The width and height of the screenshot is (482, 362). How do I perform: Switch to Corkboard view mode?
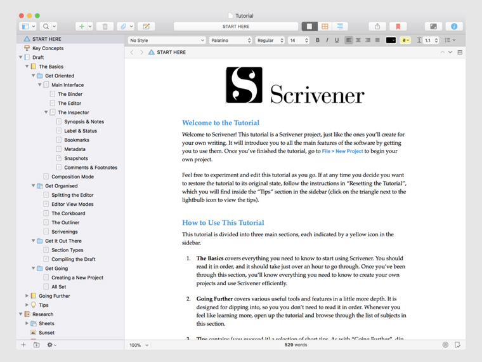tap(325, 27)
